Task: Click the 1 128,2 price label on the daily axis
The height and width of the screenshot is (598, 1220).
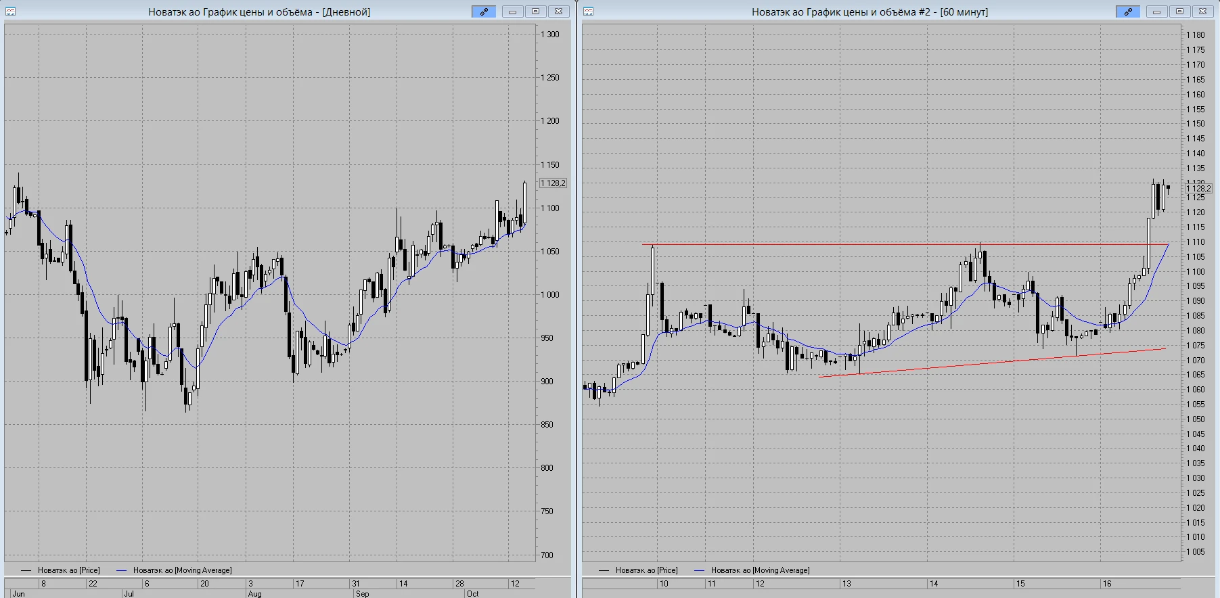Action: [553, 183]
